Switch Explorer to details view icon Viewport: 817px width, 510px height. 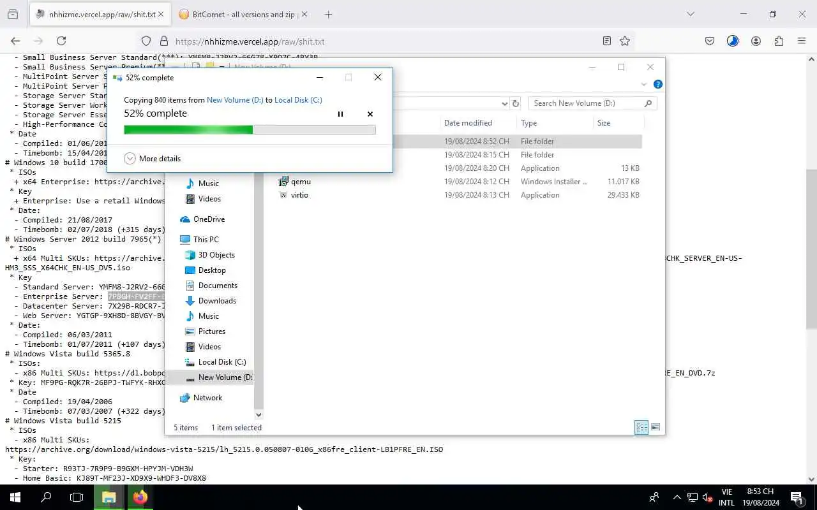pyautogui.click(x=641, y=428)
